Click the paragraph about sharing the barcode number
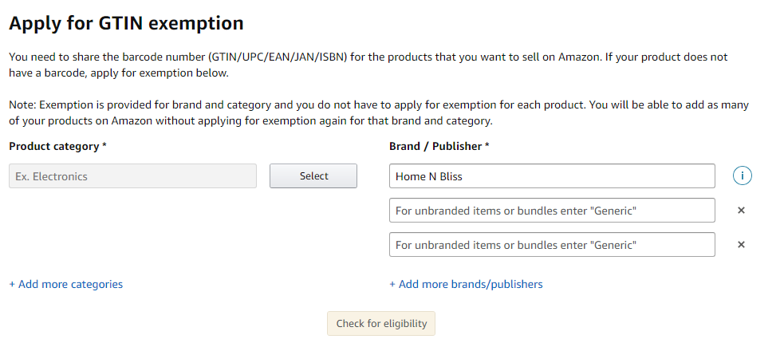The width and height of the screenshot is (784, 343). point(367,65)
